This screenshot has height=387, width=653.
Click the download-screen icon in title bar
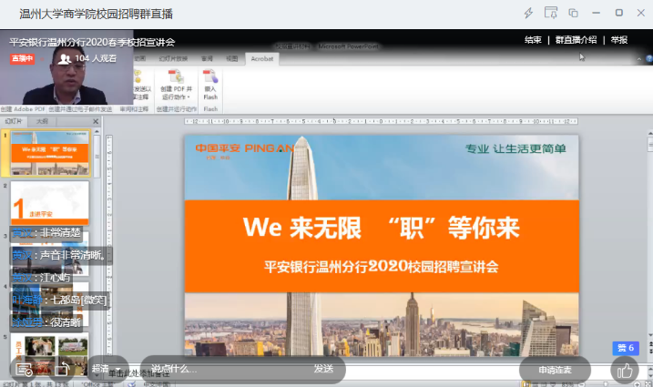[x=551, y=13]
